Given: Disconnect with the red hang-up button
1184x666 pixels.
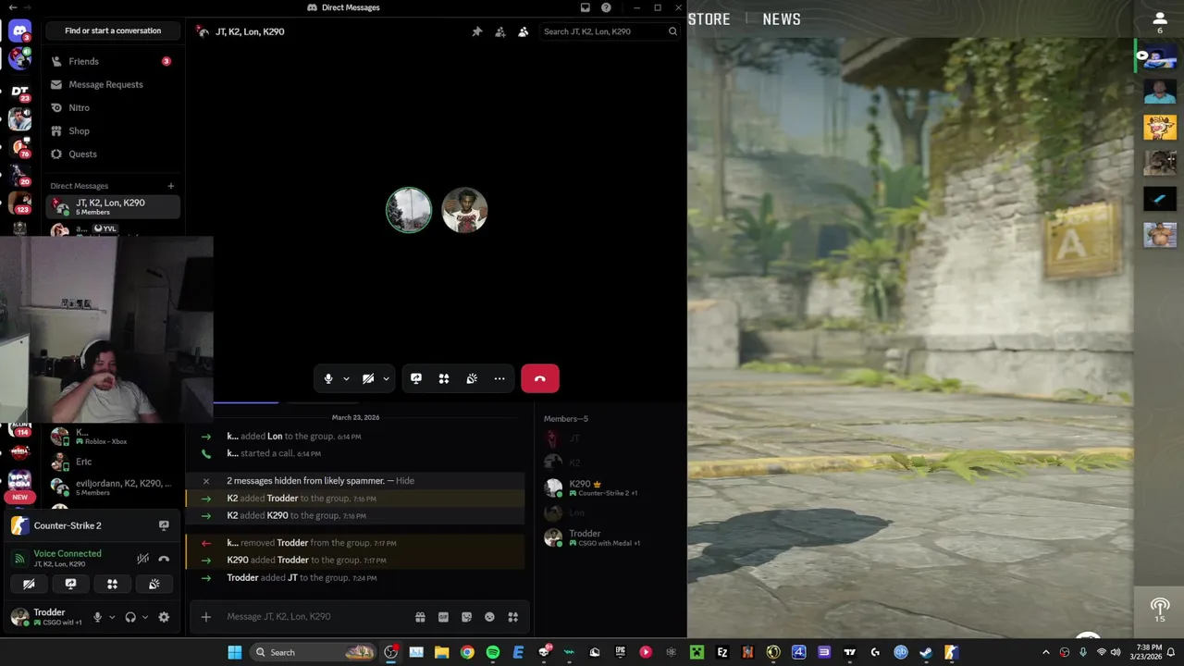Looking at the screenshot, I should point(540,378).
